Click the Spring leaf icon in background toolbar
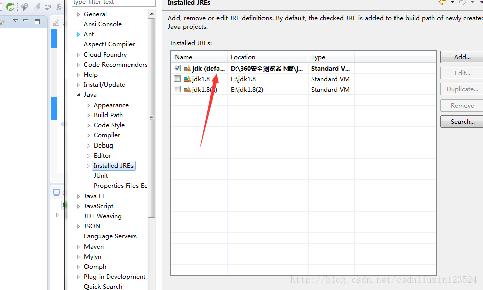483x290 pixels. pos(10,6)
